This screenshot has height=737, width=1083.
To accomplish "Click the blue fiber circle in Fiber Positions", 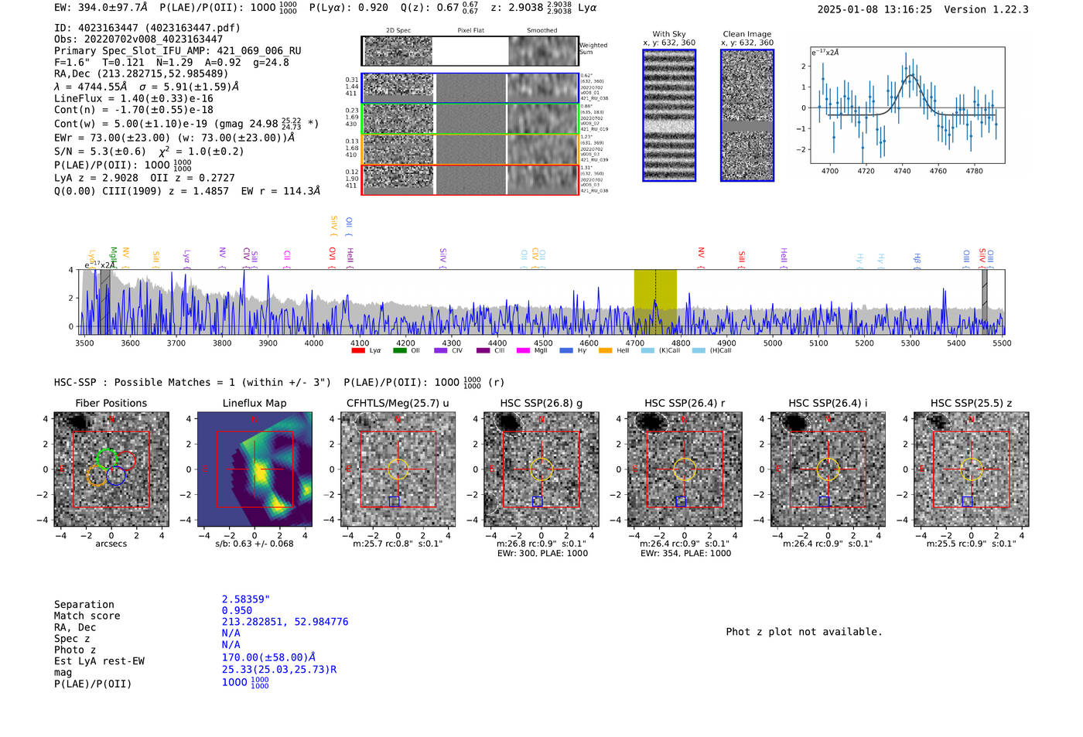I will pyautogui.click(x=116, y=476).
